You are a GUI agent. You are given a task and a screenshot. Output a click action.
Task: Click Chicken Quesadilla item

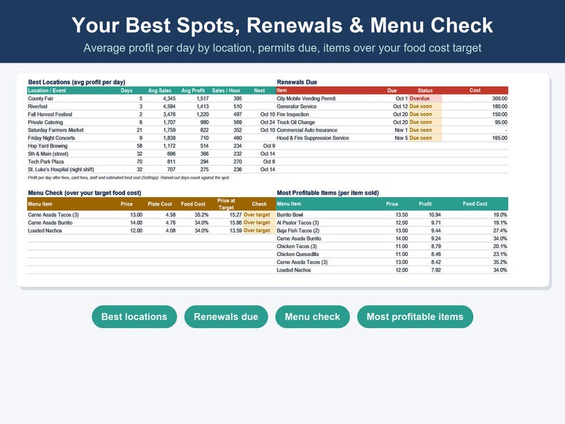(297, 254)
